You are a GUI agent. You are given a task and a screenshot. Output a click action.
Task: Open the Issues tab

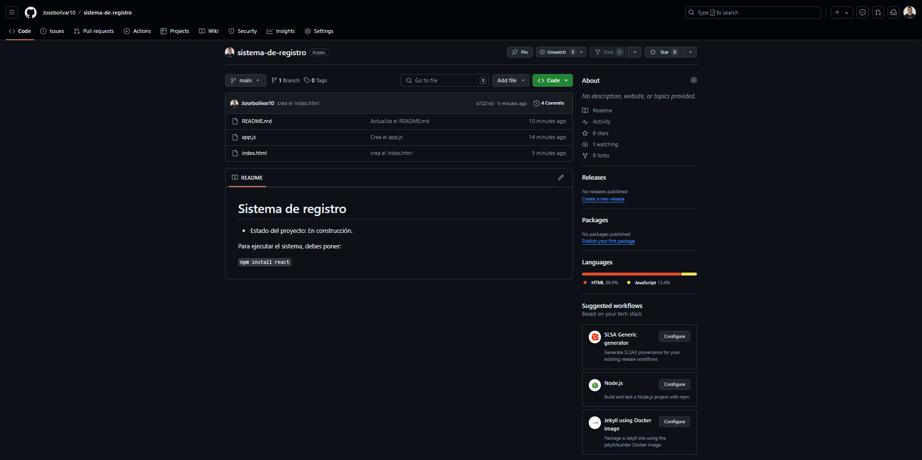click(52, 31)
